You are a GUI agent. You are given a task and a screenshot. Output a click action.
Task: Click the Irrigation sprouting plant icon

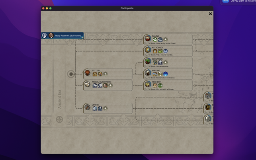(x=148, y=61)
